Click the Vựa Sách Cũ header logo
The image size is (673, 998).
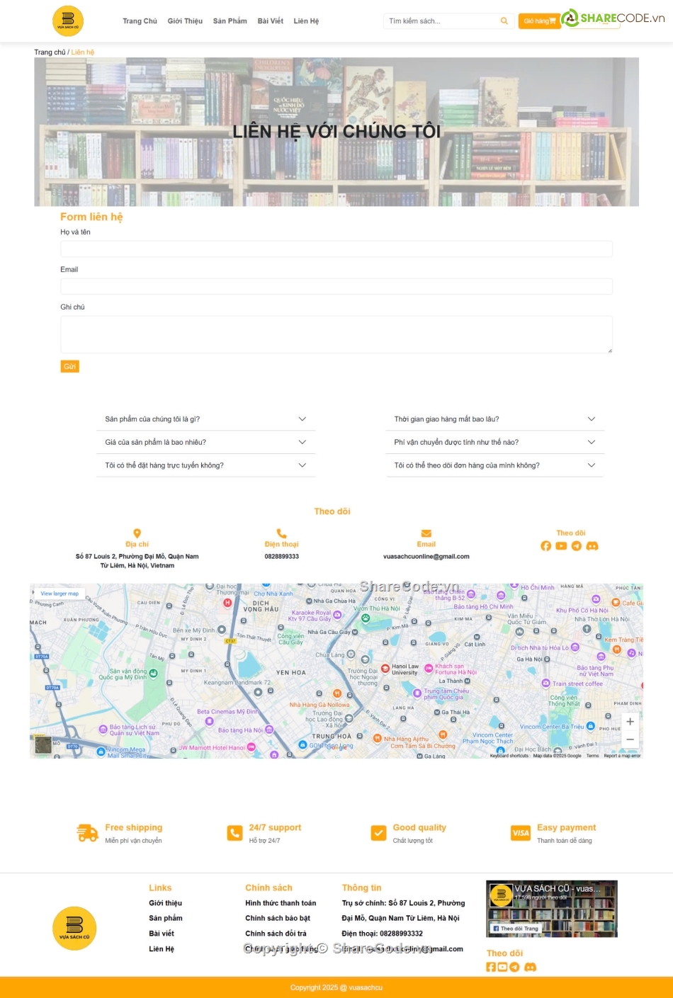[x=68, y=21]
